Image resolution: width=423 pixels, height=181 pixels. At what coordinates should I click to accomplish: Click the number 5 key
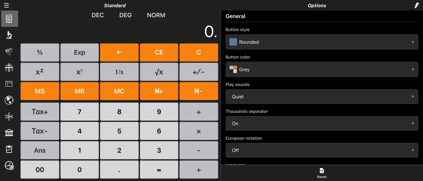pyautogui.click(x=119, y=131)
